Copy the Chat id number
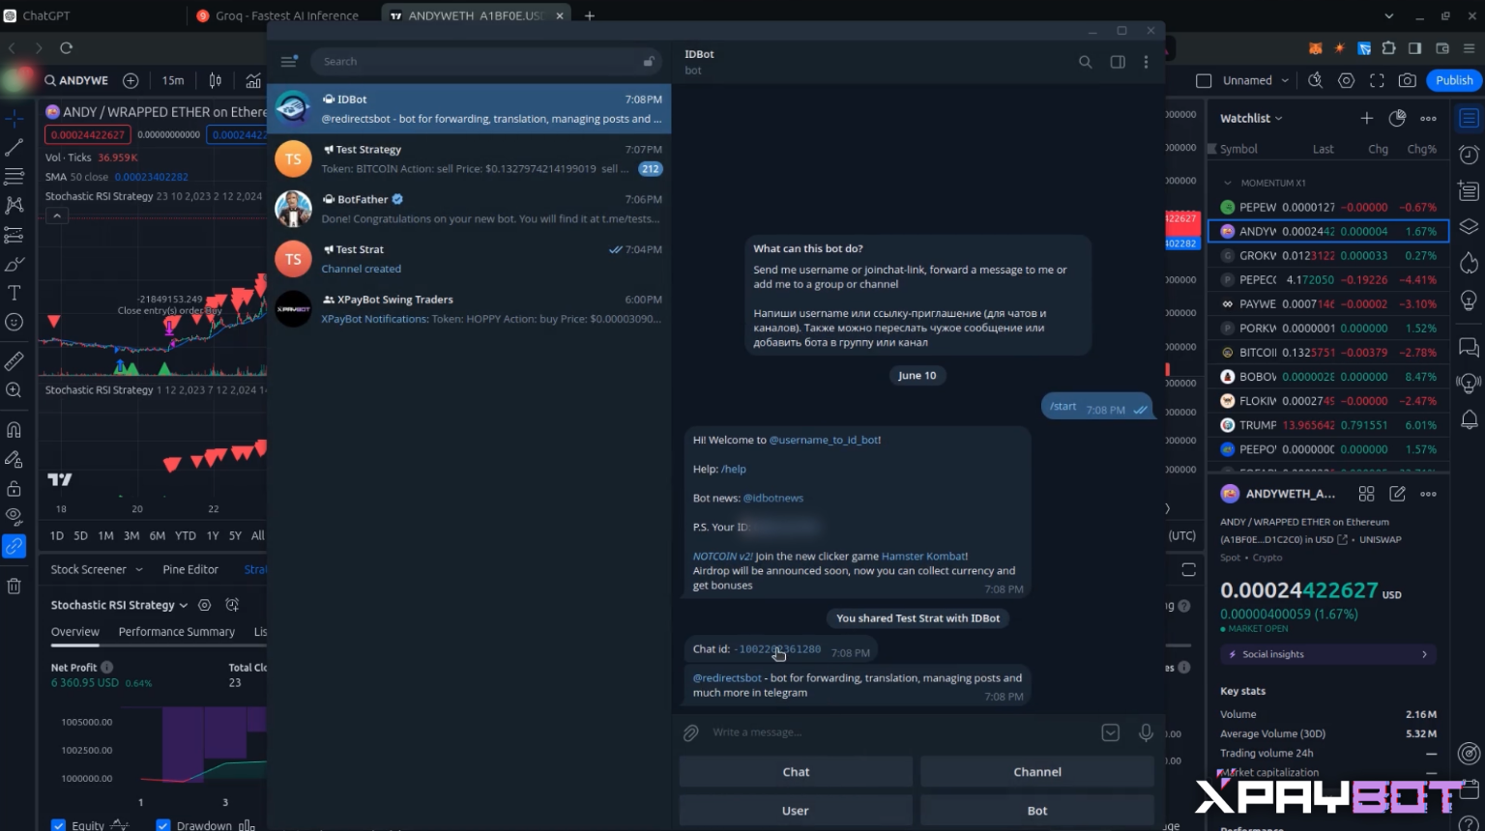 click(777, 649)
